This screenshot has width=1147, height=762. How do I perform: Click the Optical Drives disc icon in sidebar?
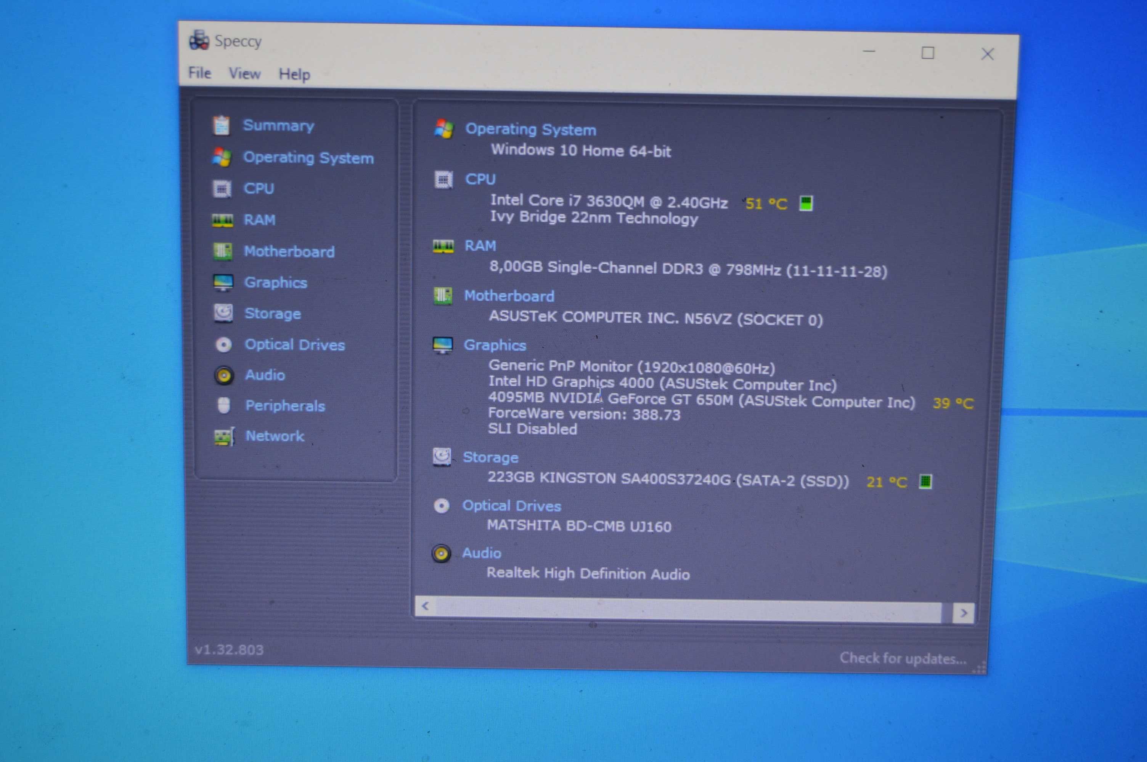[224, 344]
